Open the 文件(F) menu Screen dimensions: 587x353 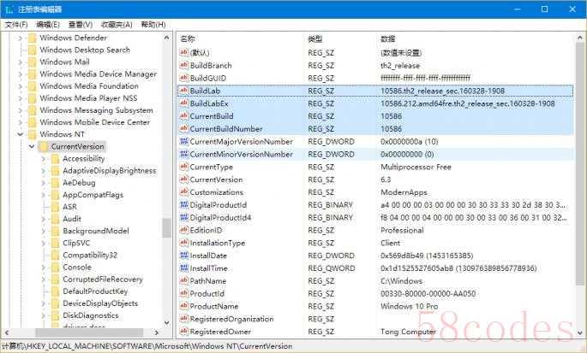pyautogui.click(x=15, y=25)
